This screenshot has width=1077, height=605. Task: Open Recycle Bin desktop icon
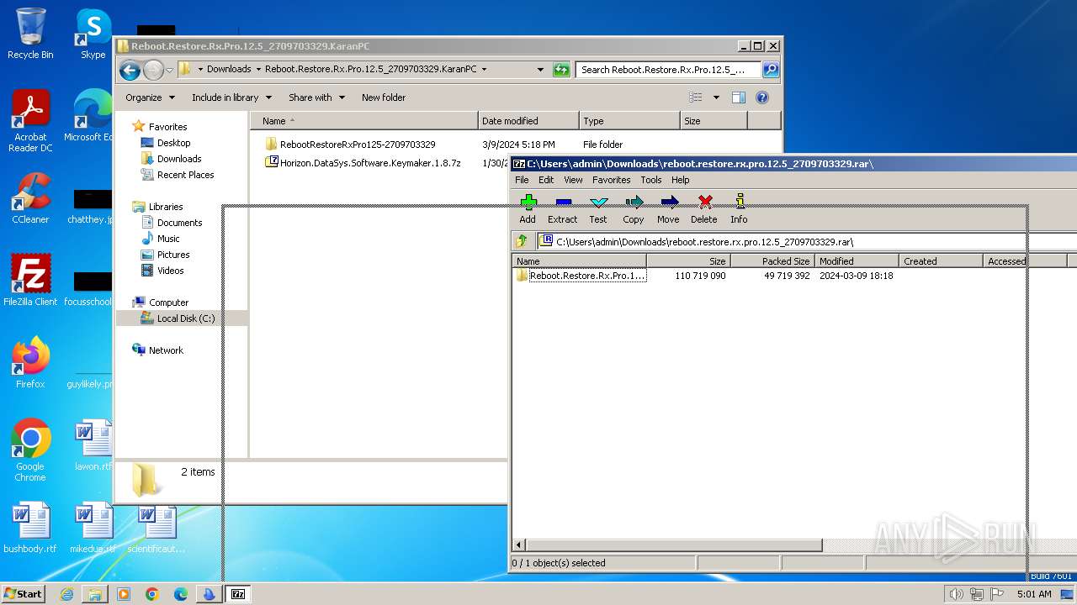click(30, 34)
